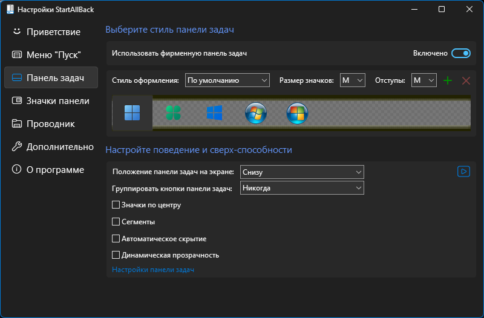This screenshot has height=318, width=484.
Task: Open Настройки панели задач link
Action: pos(153,269)
